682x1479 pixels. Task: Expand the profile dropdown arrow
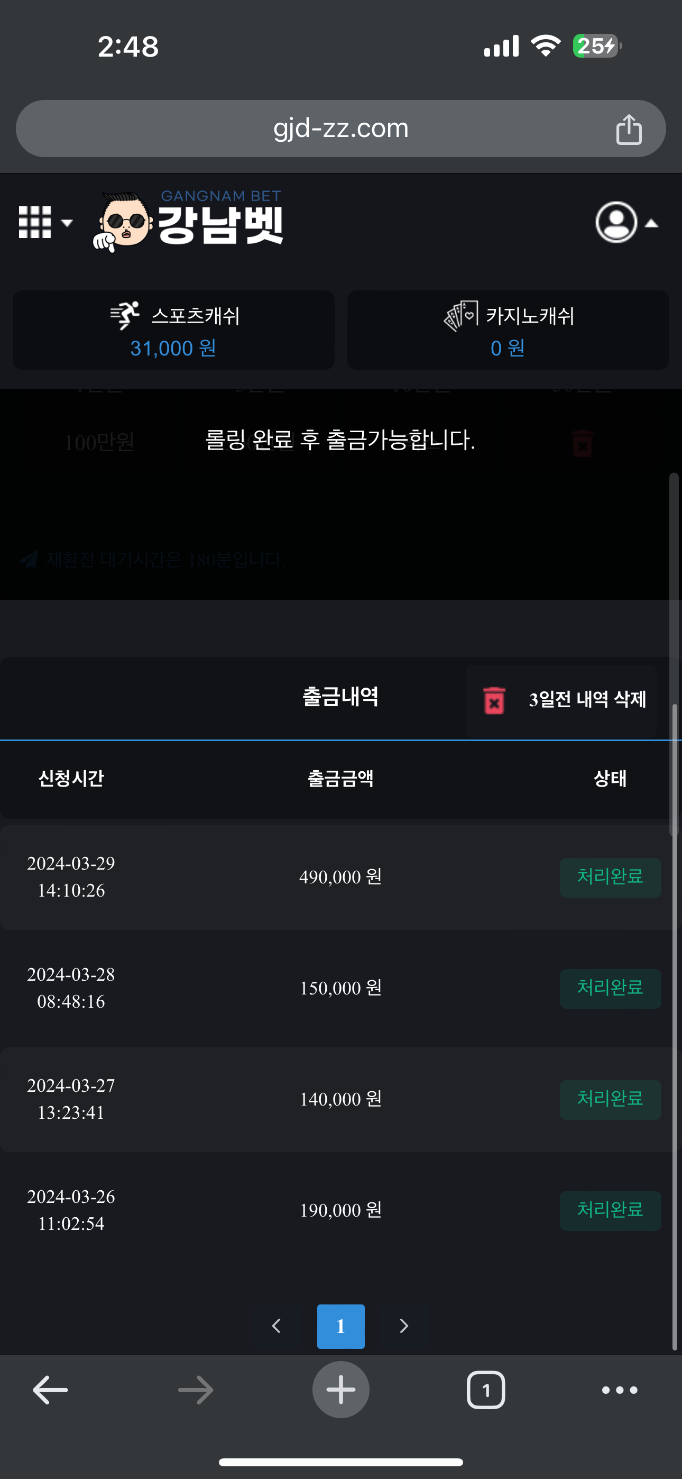tap(651, 223)
